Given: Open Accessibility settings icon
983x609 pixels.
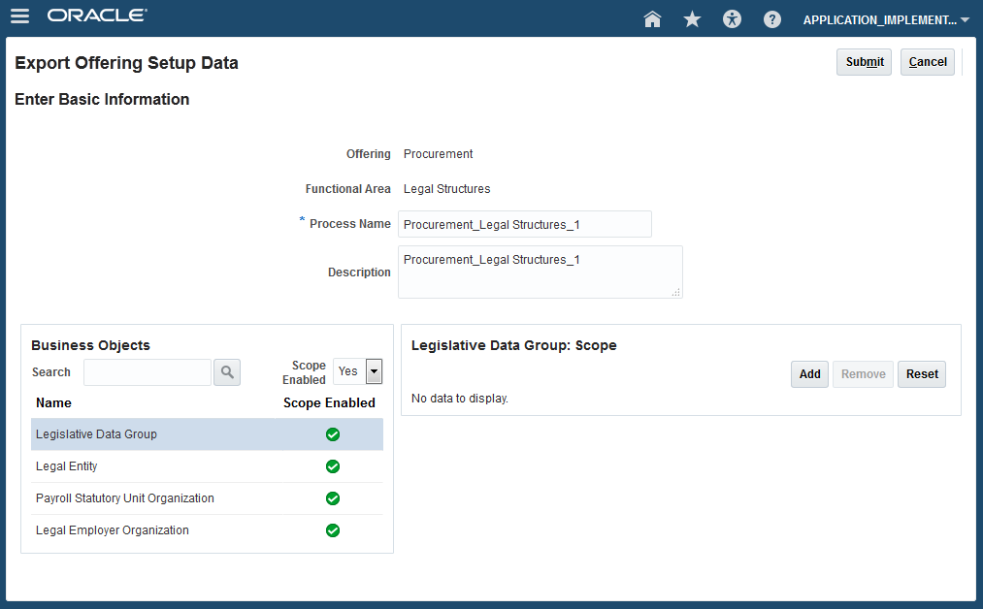Looking at the screenshot, I should 732,18.
